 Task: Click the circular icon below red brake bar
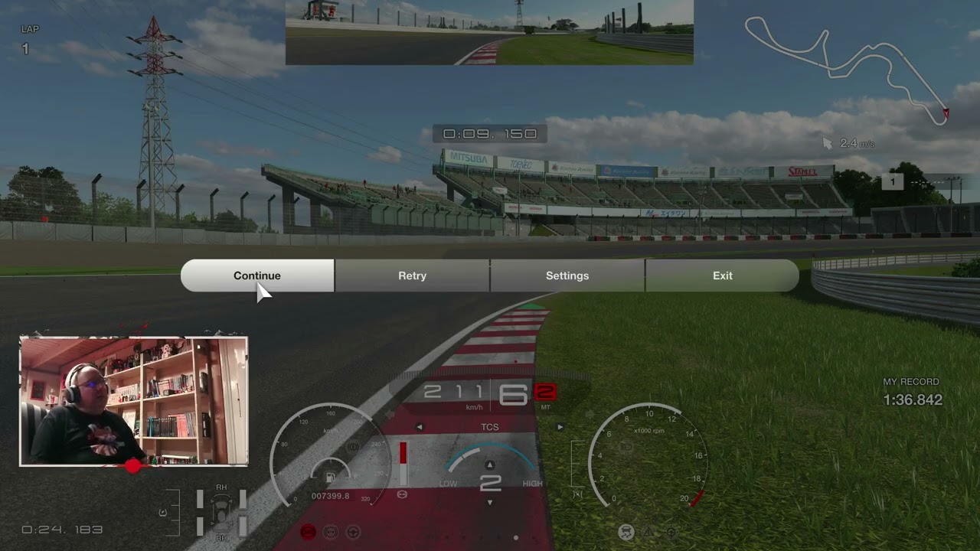tap(403, 494)
